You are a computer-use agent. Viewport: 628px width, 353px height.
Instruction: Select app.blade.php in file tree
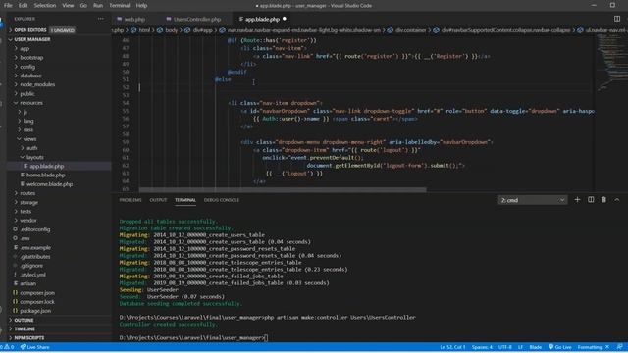pyautogui.click(x=46, y=166)
